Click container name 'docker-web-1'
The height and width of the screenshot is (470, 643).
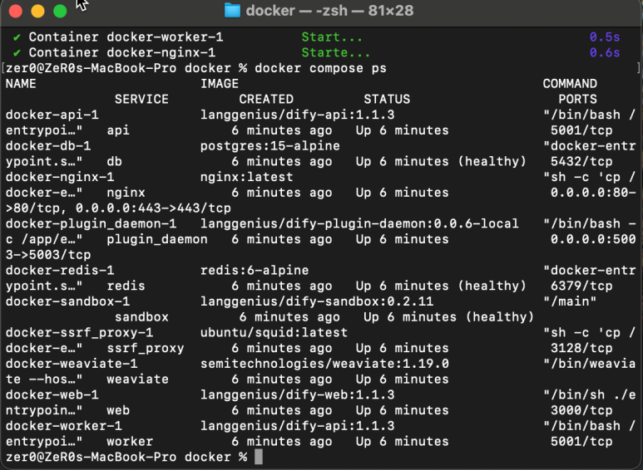click(x=52, y=394)
